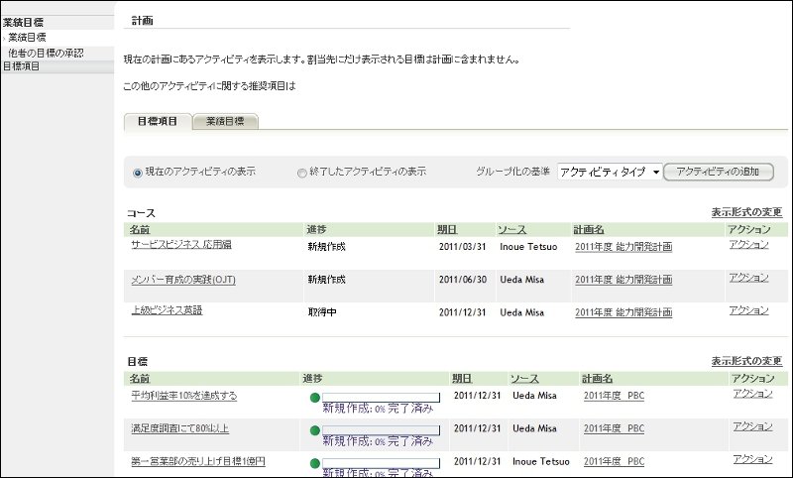Click 計画名 header in 目標 table

click(597, 379)
